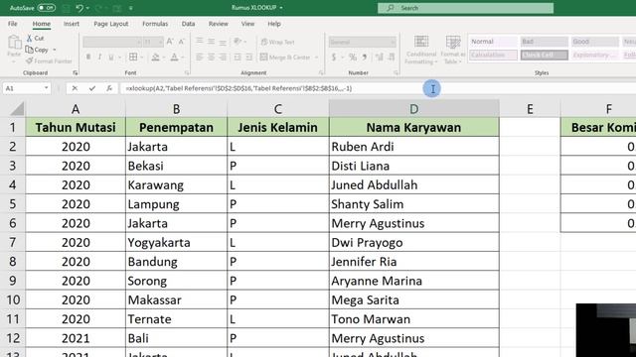Click the Accounting dollar format icon
The width and height of the screenshot is (636, 357).
pos(334,58)
